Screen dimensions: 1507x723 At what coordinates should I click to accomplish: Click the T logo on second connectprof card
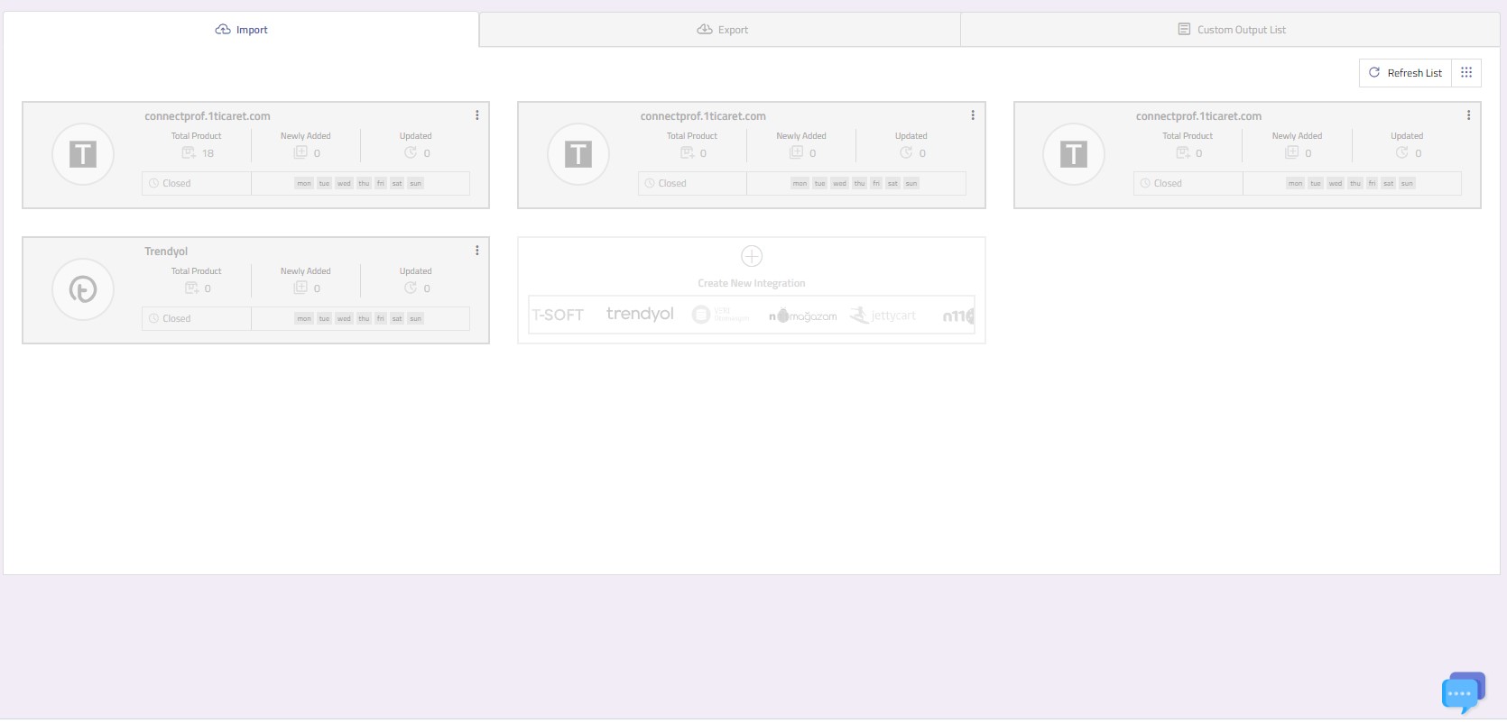pyautogui.click(x=578, y=154)
